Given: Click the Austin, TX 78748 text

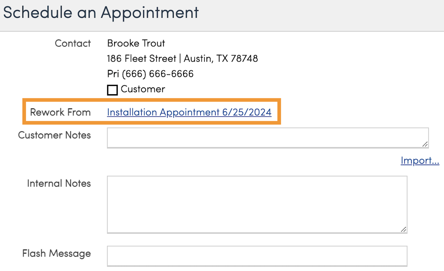Looking at the screenshot, I should (221, 59).
